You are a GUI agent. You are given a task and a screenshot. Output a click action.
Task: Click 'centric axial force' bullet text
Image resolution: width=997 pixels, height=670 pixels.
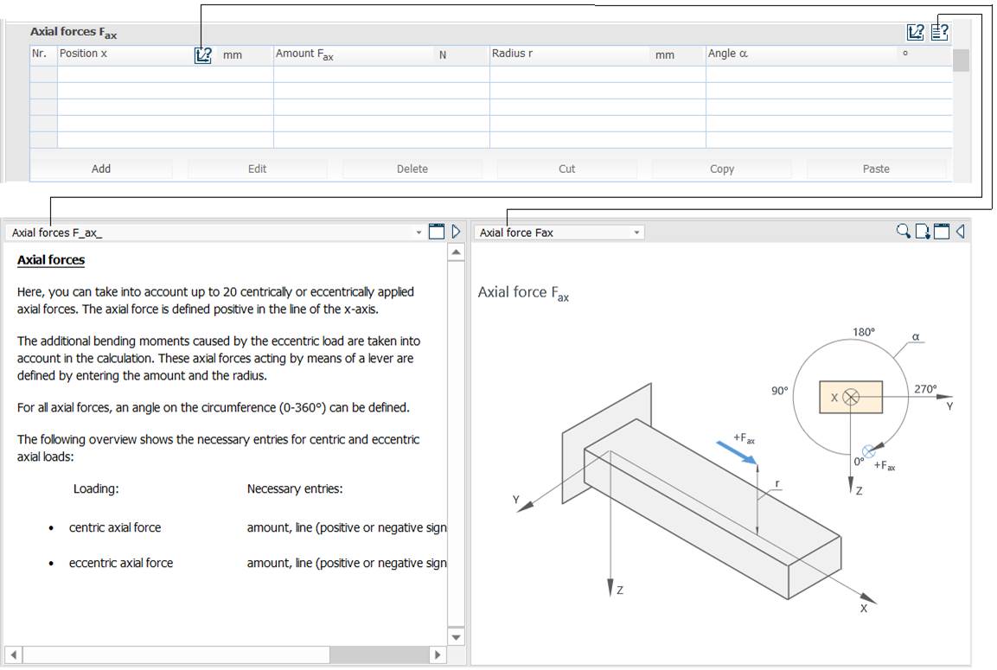point(115,527)
